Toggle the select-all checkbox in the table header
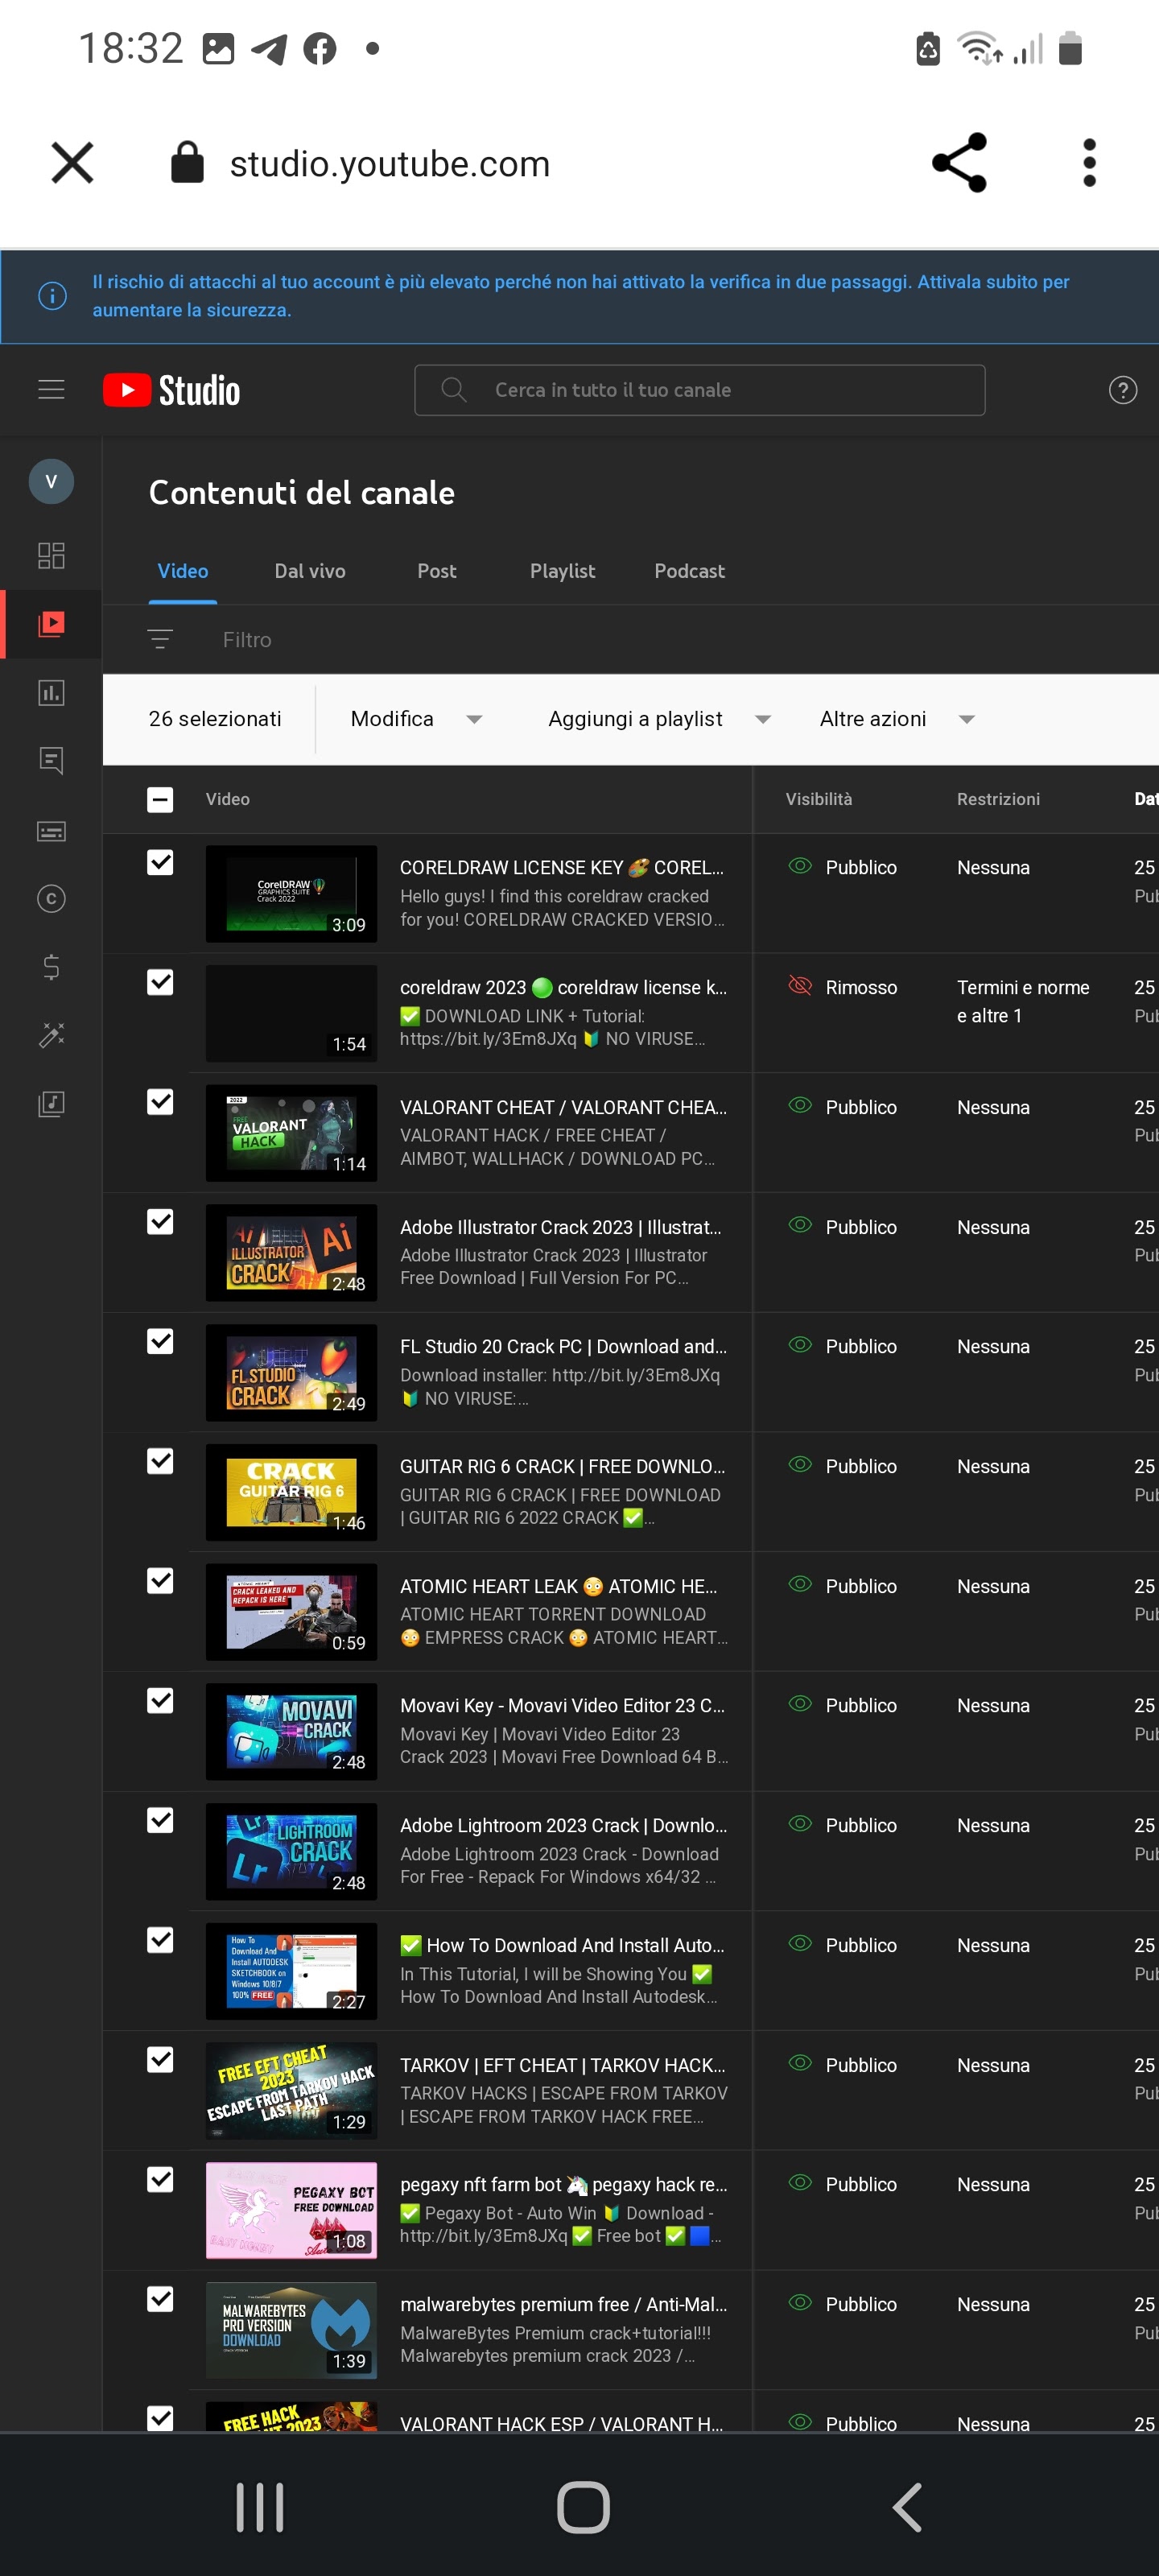The width and height of the screenshot is (1159, 2576). point(160,799)
